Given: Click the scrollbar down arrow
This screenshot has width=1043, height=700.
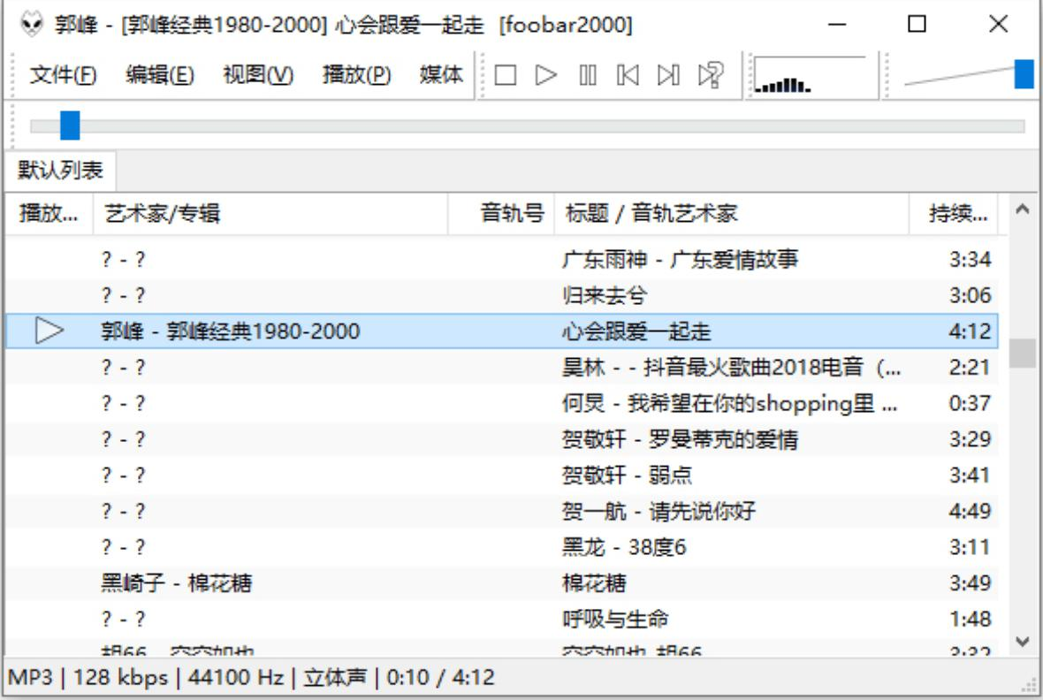Looking at the screenshot, I should (1023, 642).
